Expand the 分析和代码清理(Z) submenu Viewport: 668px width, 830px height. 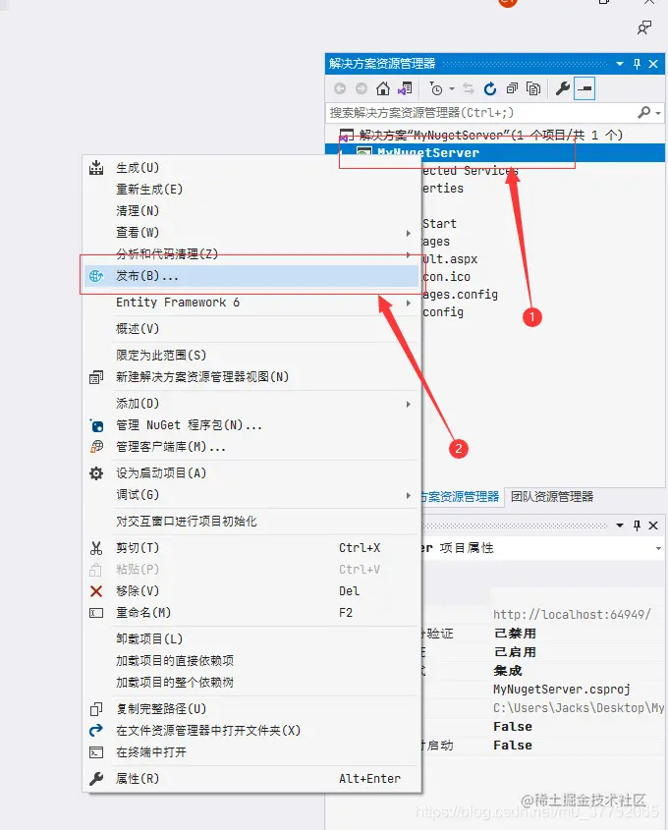click(x=251, y=254)
